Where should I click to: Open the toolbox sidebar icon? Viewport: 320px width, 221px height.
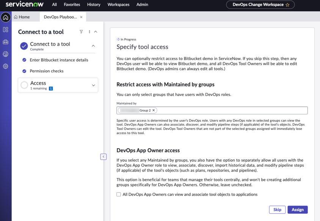click(x=6, y=42)
